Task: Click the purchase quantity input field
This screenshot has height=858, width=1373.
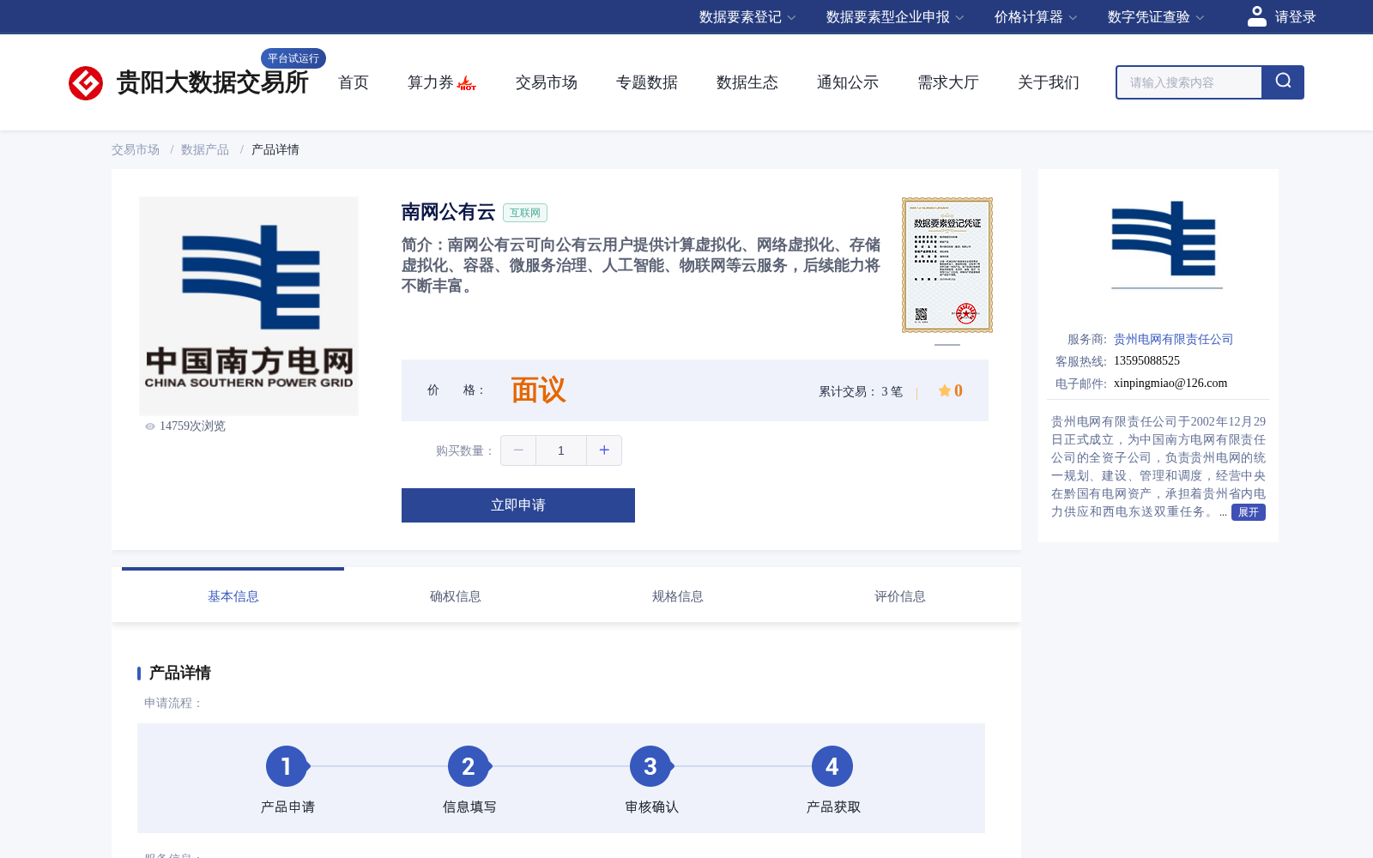Action: (561, 450)
